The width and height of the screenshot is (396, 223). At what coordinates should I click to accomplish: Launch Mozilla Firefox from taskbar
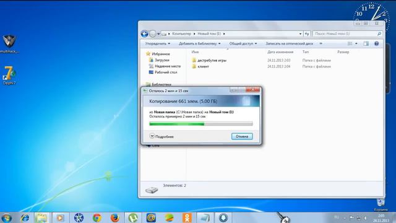point(115,217)
